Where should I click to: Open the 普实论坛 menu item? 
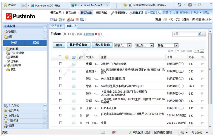tap(86, 13)
